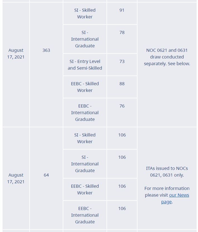
Task: Select the 363 invitations cell
Action: coord(46,65)
